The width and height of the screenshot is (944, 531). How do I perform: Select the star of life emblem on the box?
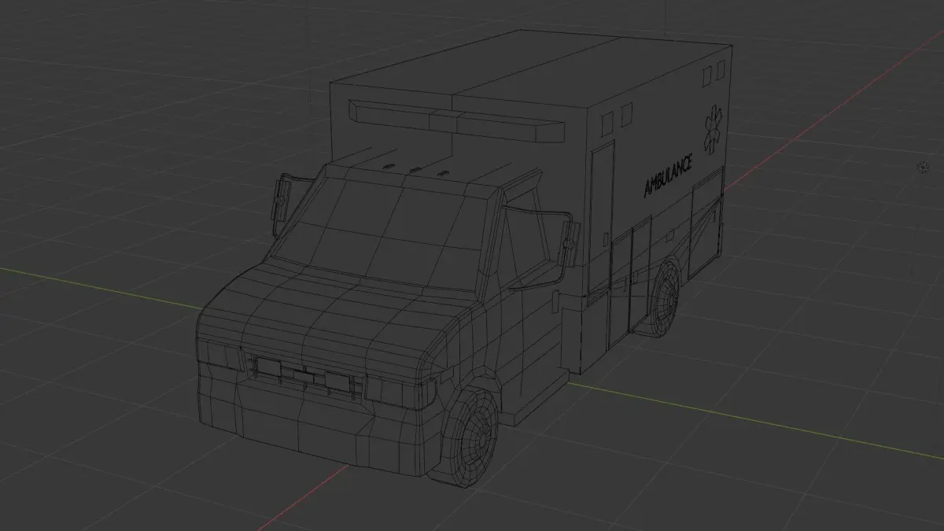(x=711, y=129)
